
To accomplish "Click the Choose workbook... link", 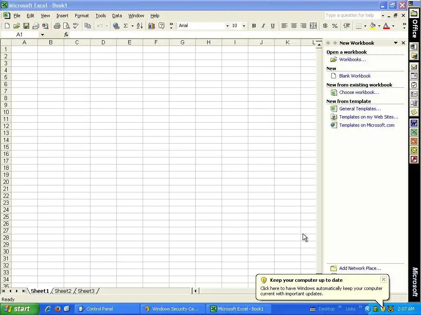I will pos(359,92).
